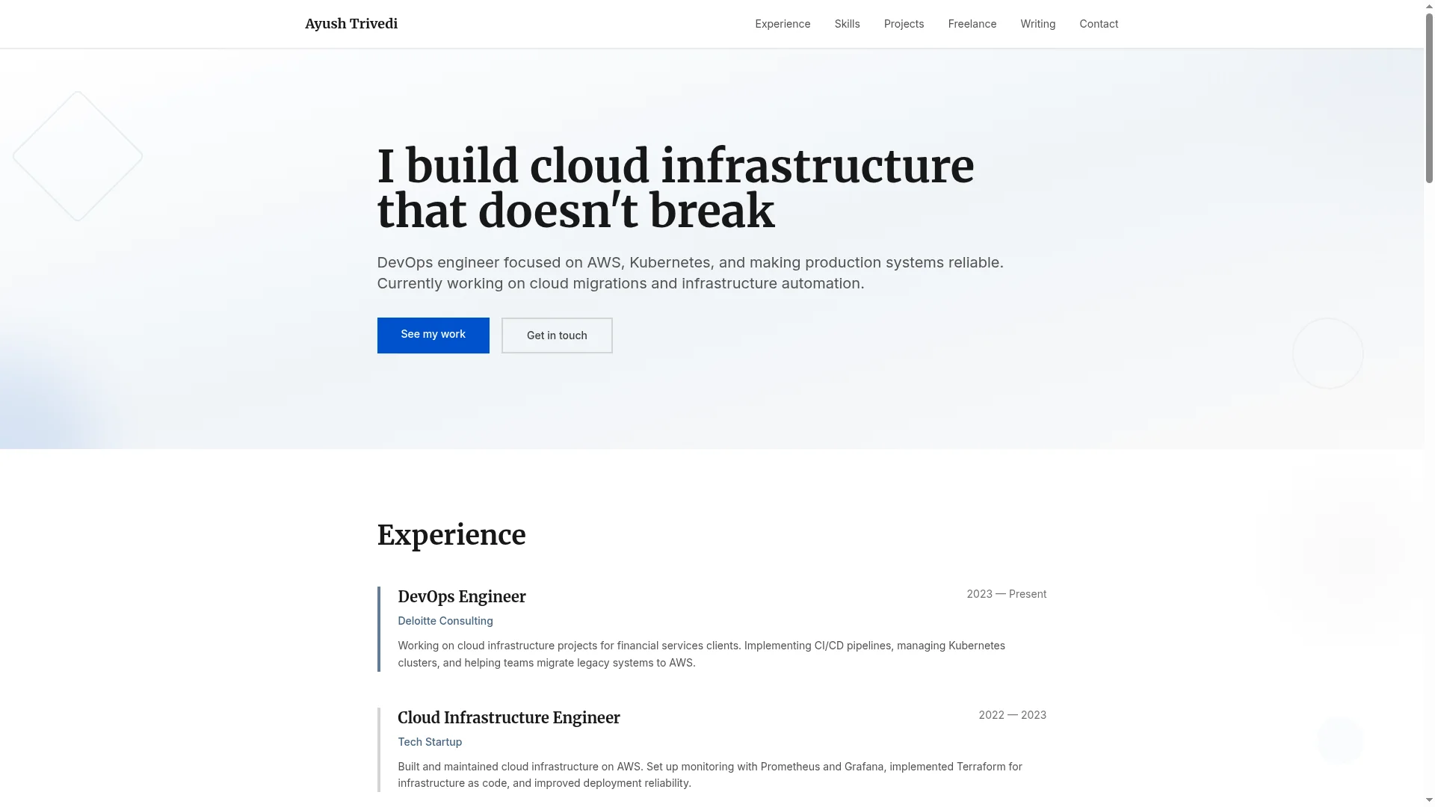Click the scrollbar down arrow
The image size is (1435, 807).
click(1429, 800)
